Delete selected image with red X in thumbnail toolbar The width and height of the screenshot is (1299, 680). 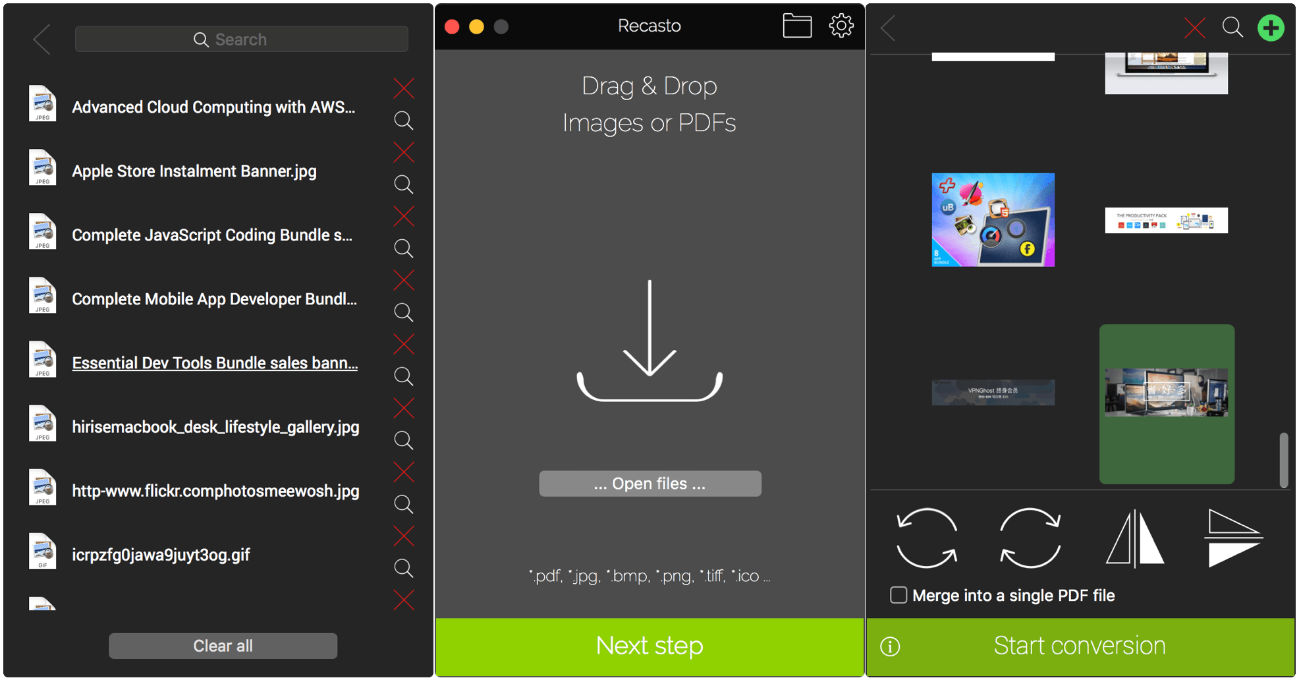click(x=1194, y=28)
